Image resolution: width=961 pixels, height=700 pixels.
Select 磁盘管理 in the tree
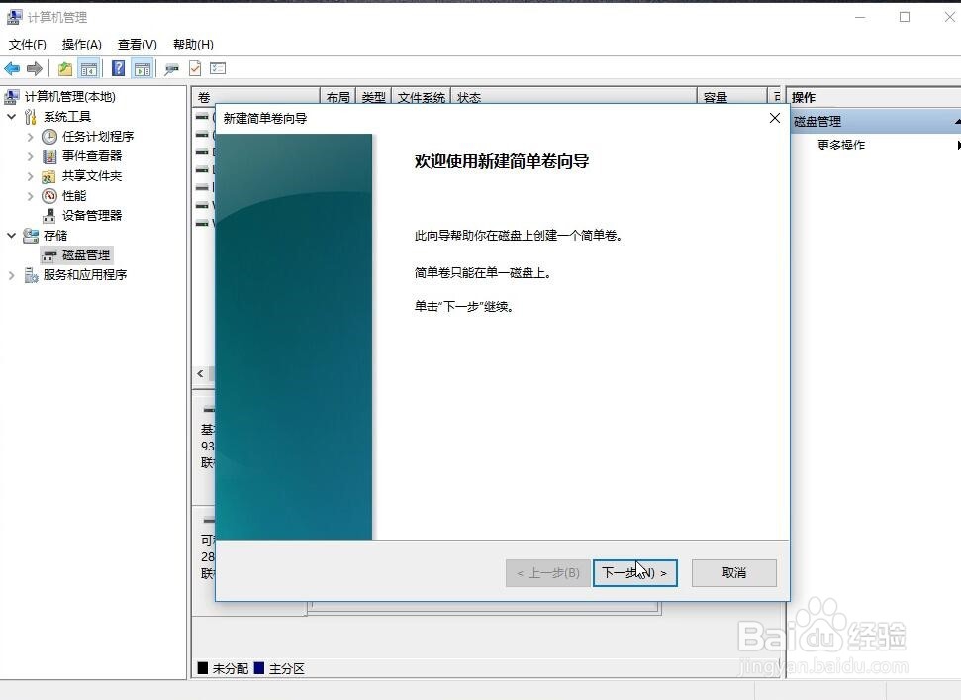click(86, 255)
